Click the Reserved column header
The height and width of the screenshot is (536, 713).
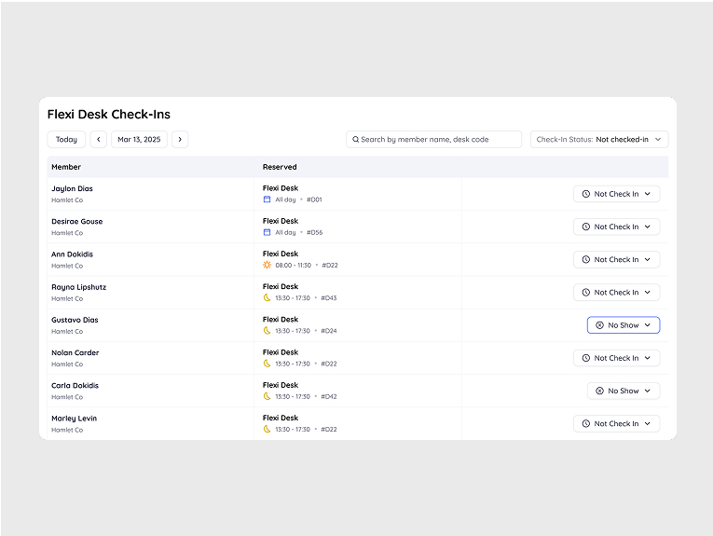(280, 167)
